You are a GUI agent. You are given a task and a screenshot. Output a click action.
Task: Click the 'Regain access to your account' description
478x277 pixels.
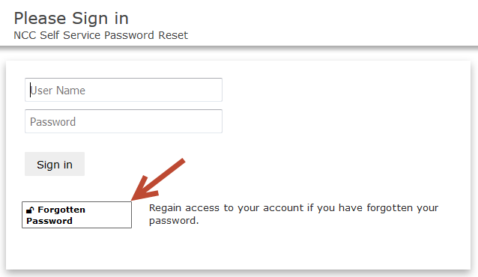(294, 214)
